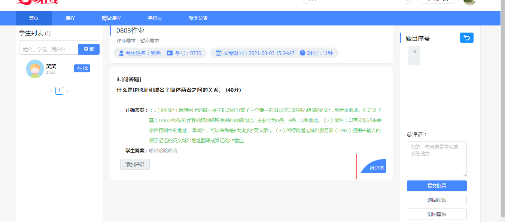Click the clock icon beside 时间
The width and height of the screenshot is (505, 222).
coord(302,53)
